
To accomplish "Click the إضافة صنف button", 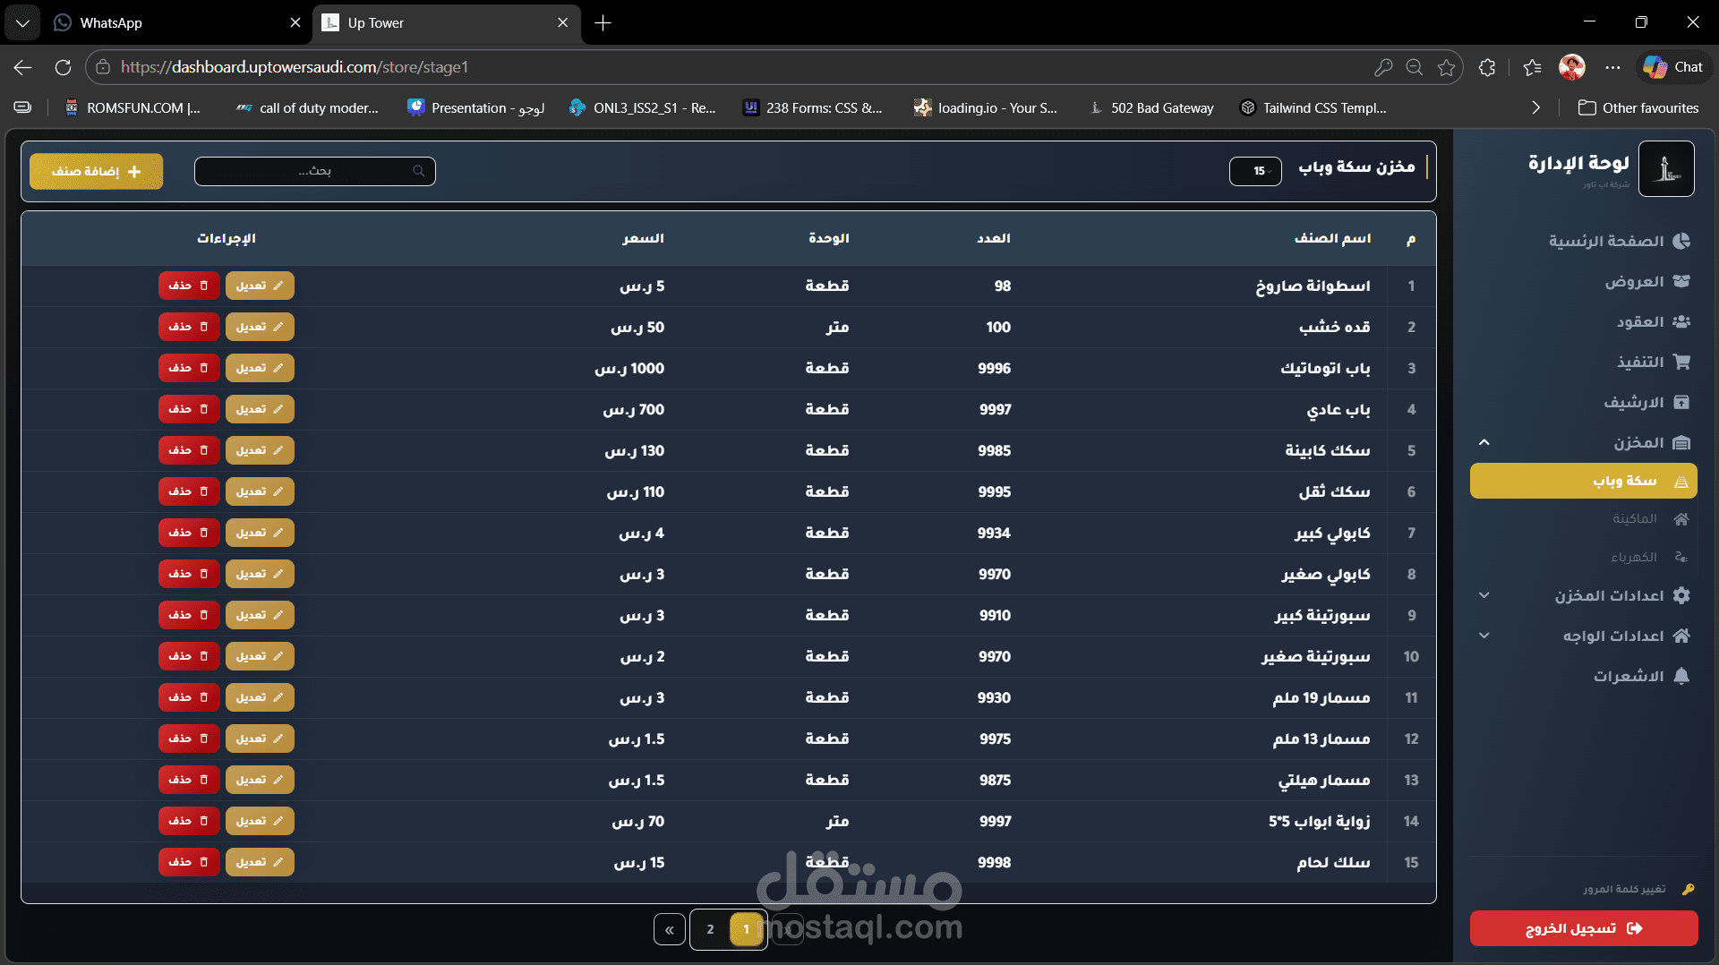I will [96, 171].
